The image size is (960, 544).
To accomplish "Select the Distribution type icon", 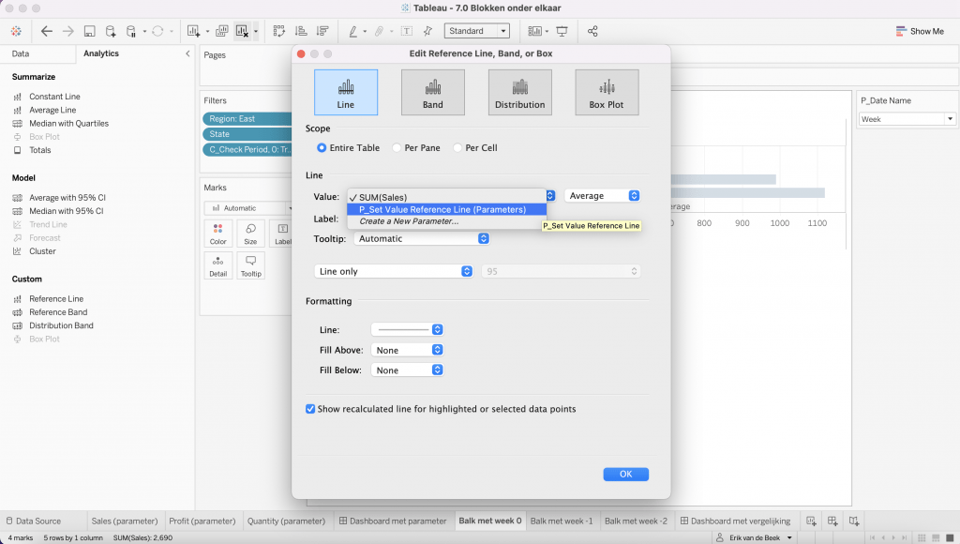I will (x=519, y=92).
